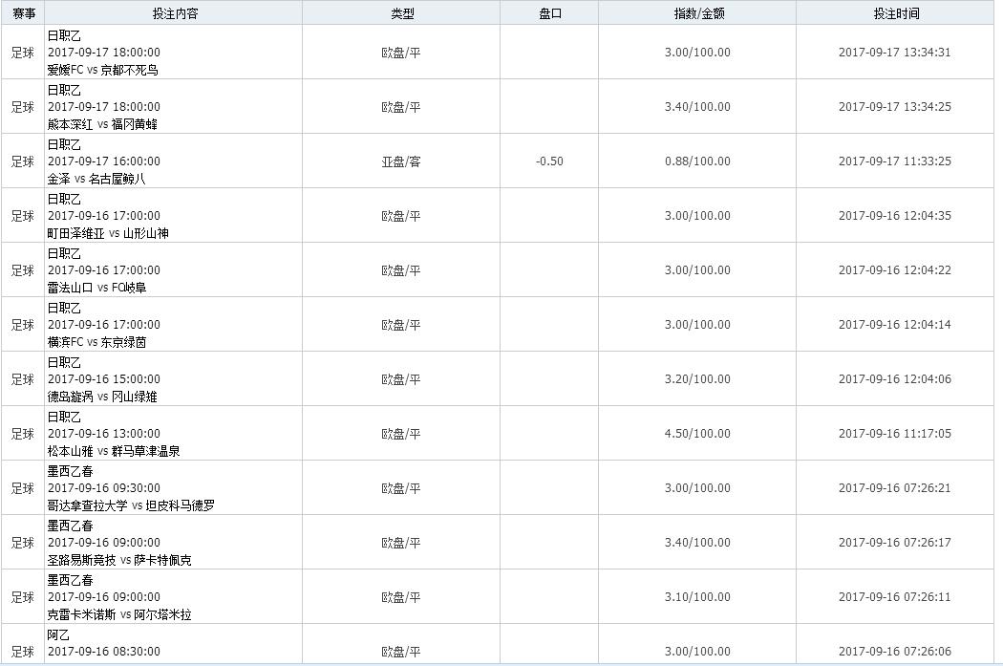
Task: Click bet time 2017-09-17 13:34:25
Action: coord(895,107)
